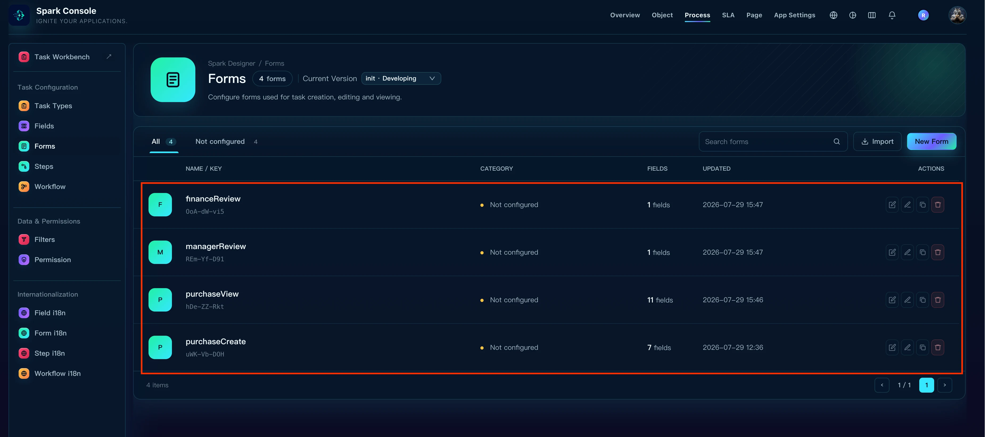
Task: Click the Import button
Action: click(x=877, y=142)
